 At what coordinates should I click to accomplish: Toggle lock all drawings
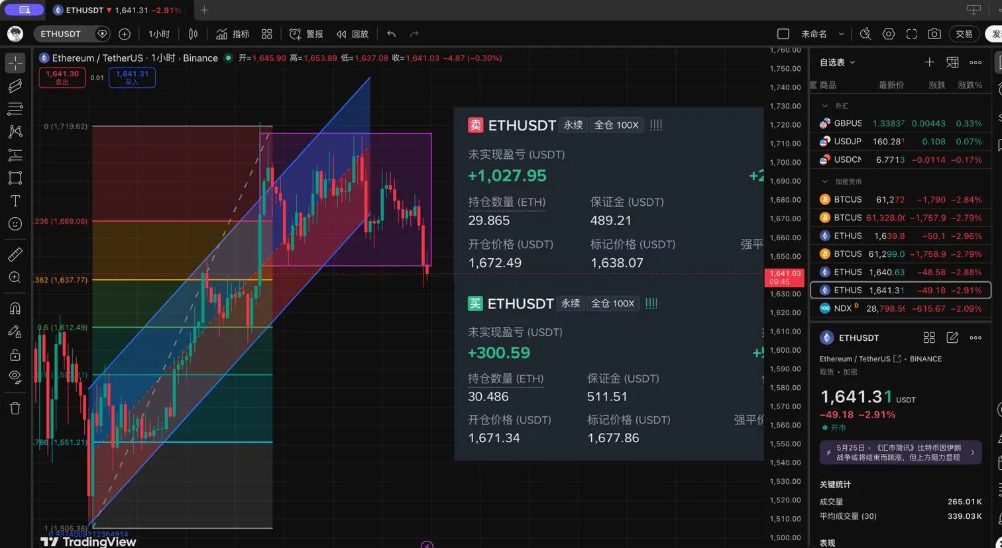15,355
